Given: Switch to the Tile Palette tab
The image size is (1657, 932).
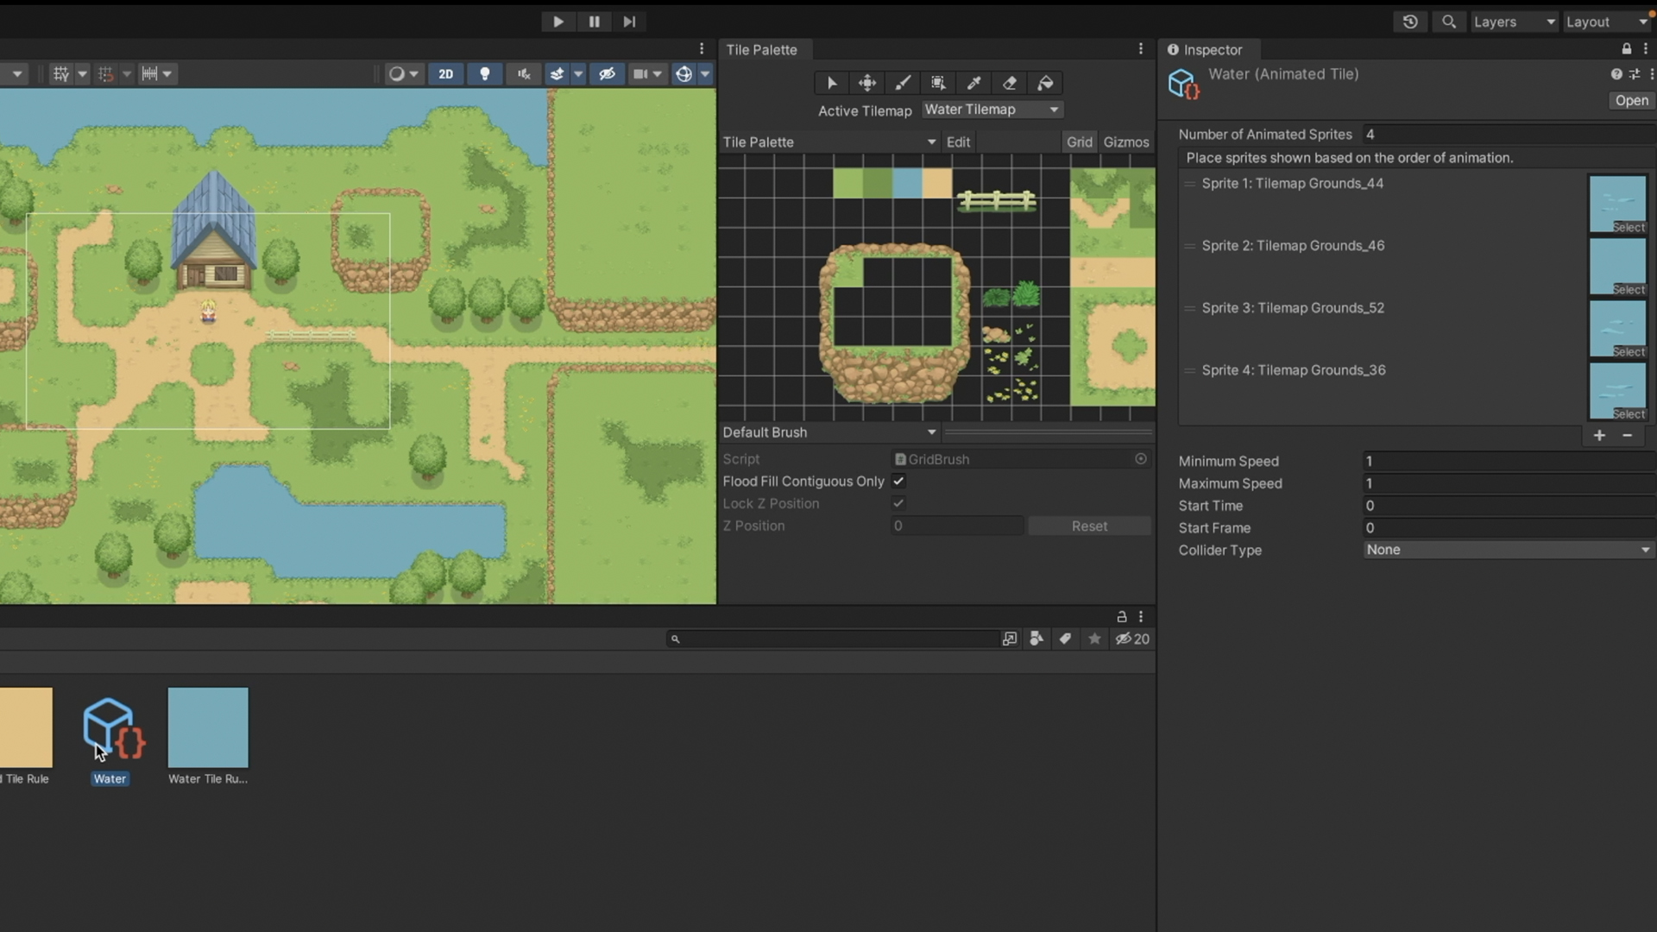Looking at the screenshot, I should point(761,49).
